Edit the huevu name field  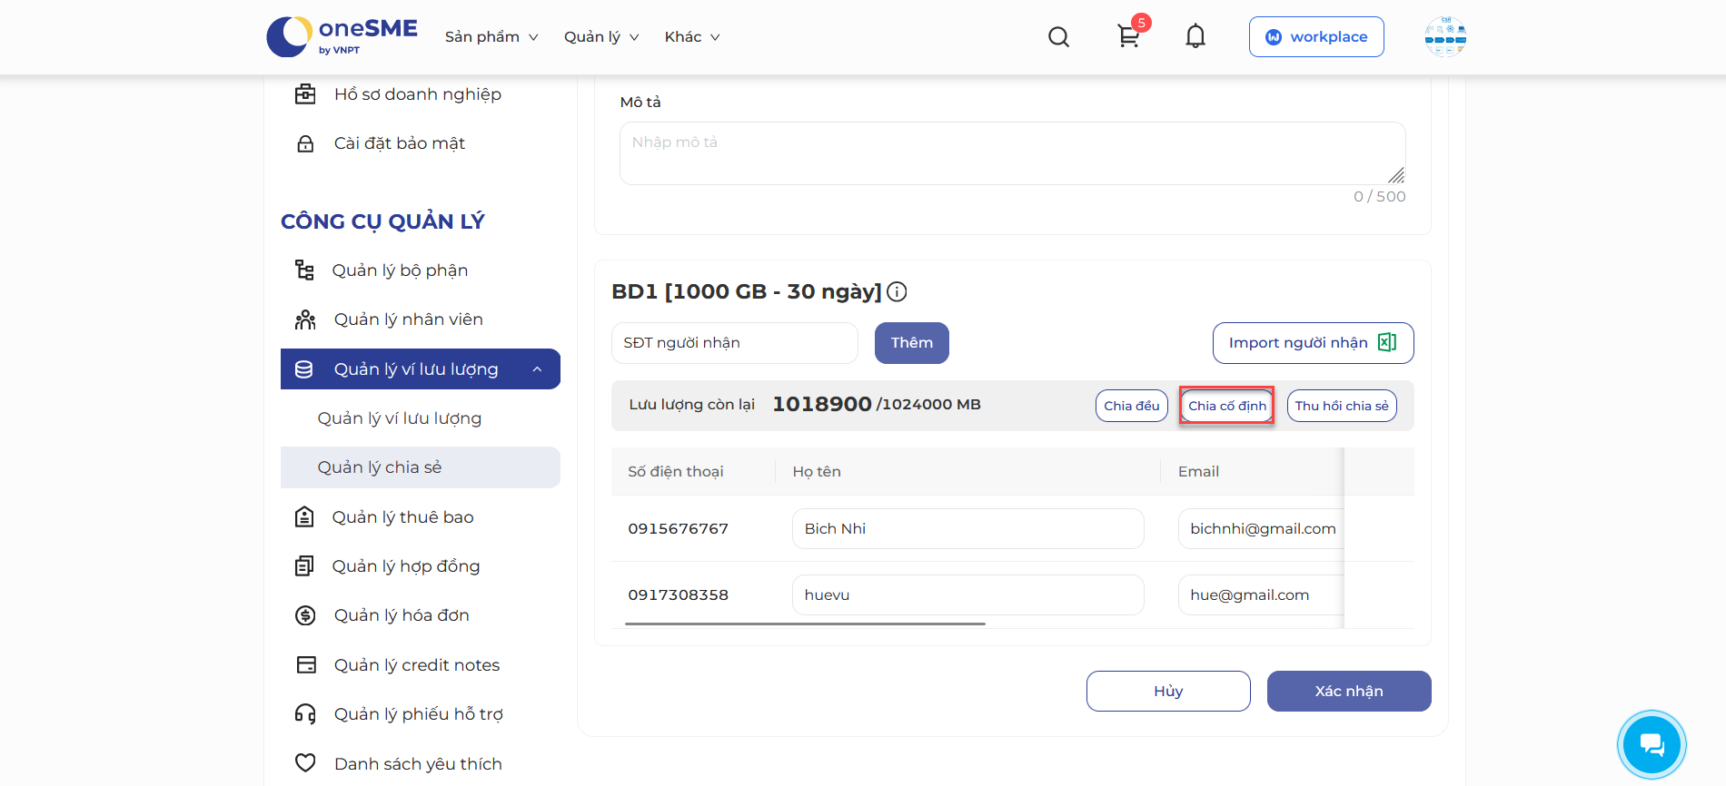click(967, 595)
